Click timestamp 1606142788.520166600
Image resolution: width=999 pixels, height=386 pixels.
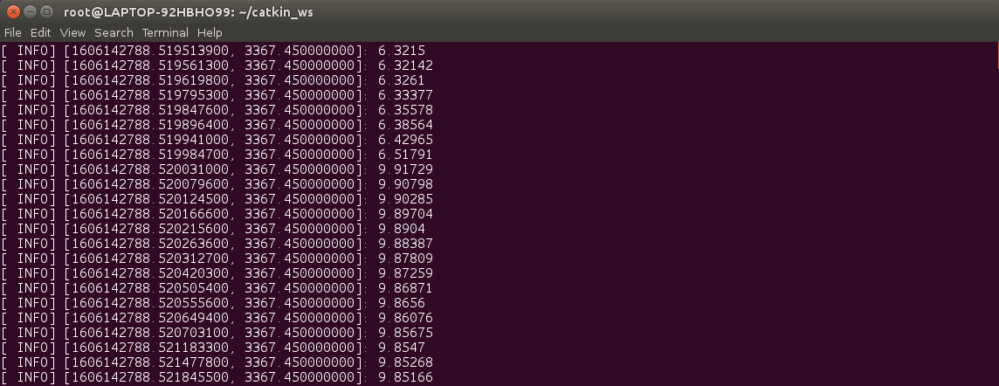[152, 213]
